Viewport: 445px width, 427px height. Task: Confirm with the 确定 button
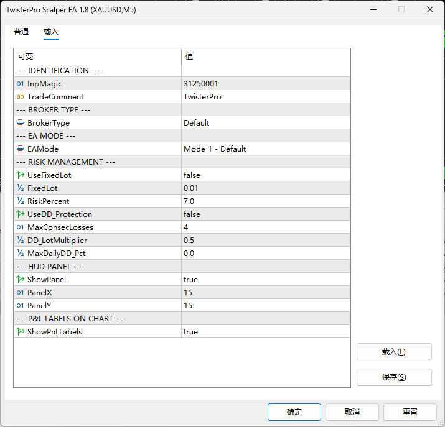point(294,412)
